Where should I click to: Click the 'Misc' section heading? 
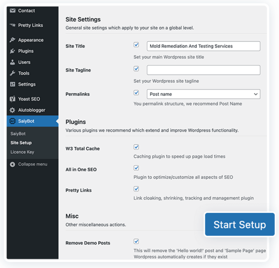click(x=72, y=216)
